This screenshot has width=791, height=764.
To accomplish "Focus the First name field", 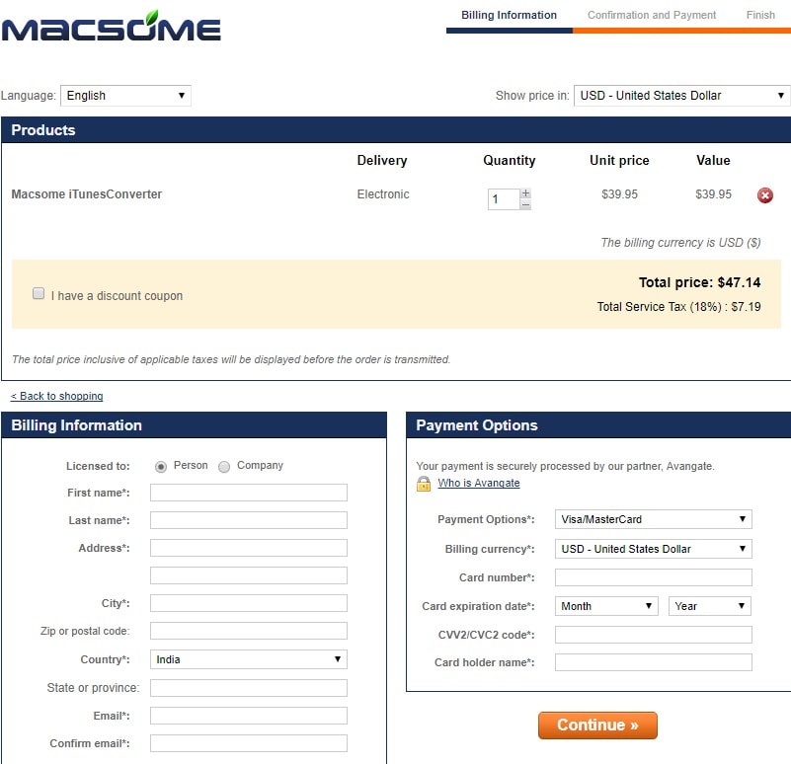I will coord(249,493).
